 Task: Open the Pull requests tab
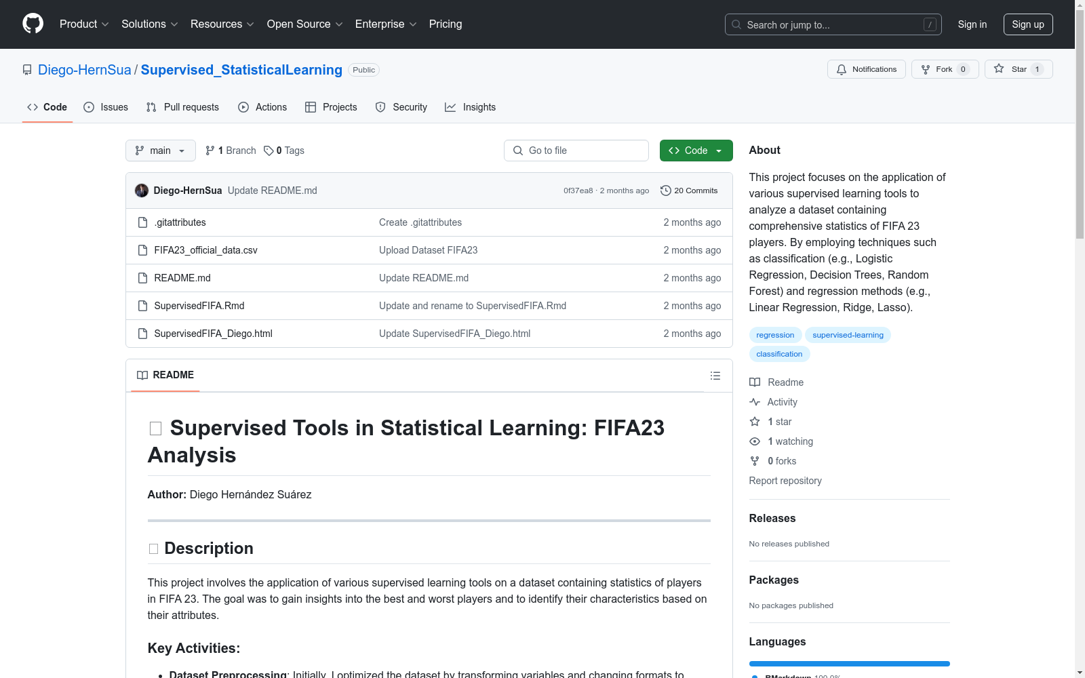(x=182, y=107)
